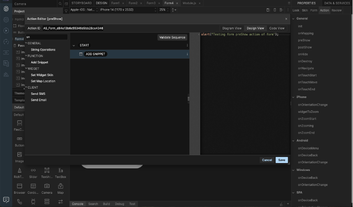Screen dimensions: 353x207
Task: Click the action search field containing 'sn'
Action: (x=47, y=37)
